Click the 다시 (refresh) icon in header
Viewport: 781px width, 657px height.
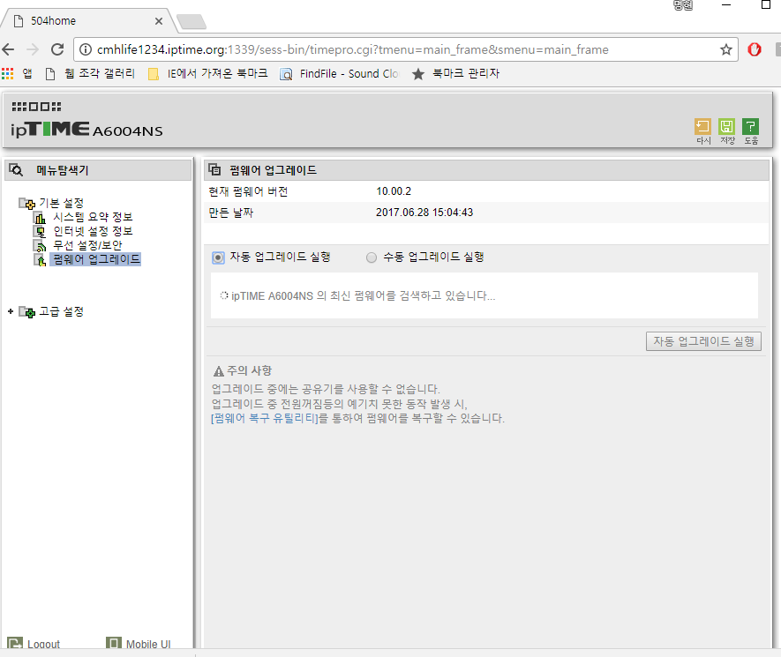pyautogui.click(x=702, y=126)
